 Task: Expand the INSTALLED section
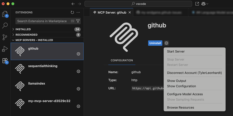point(47,29)
